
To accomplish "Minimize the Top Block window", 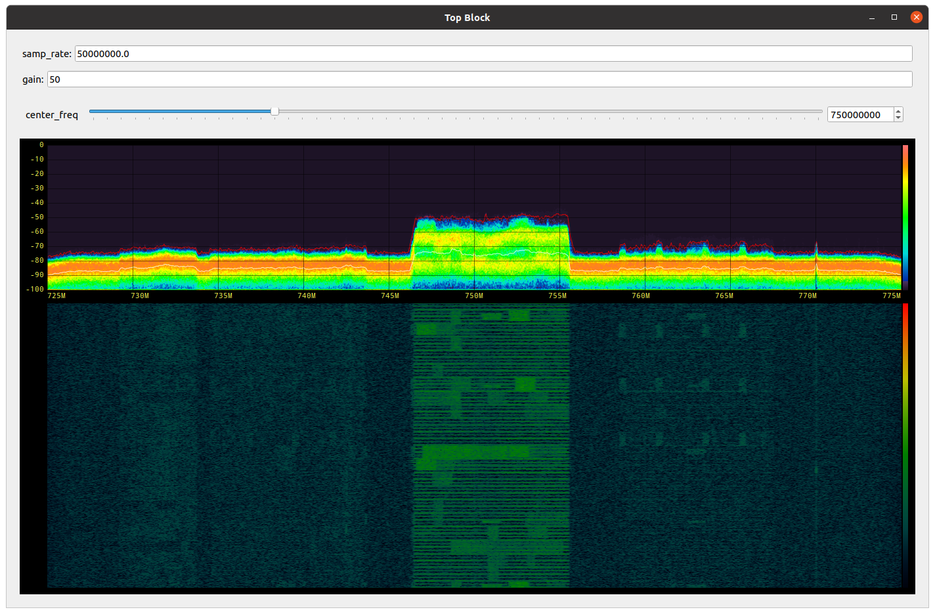I will [x=871, y=17].
